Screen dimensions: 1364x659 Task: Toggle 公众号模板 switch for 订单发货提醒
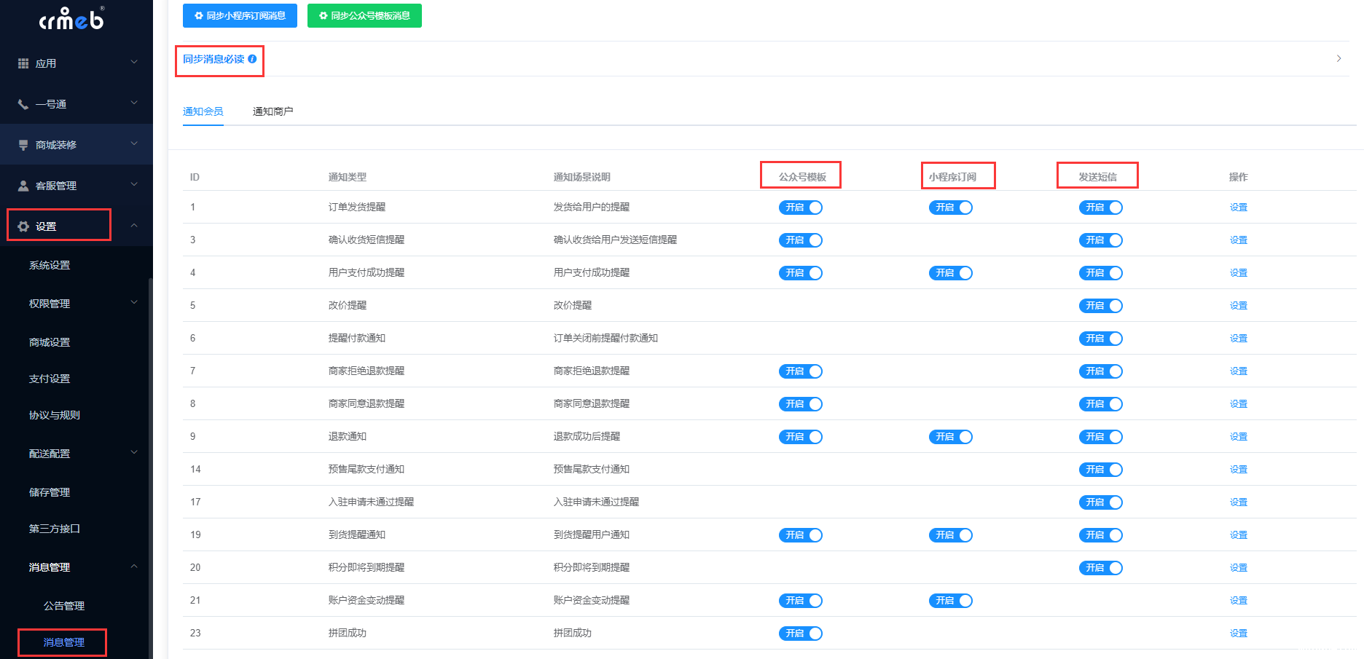800,208
